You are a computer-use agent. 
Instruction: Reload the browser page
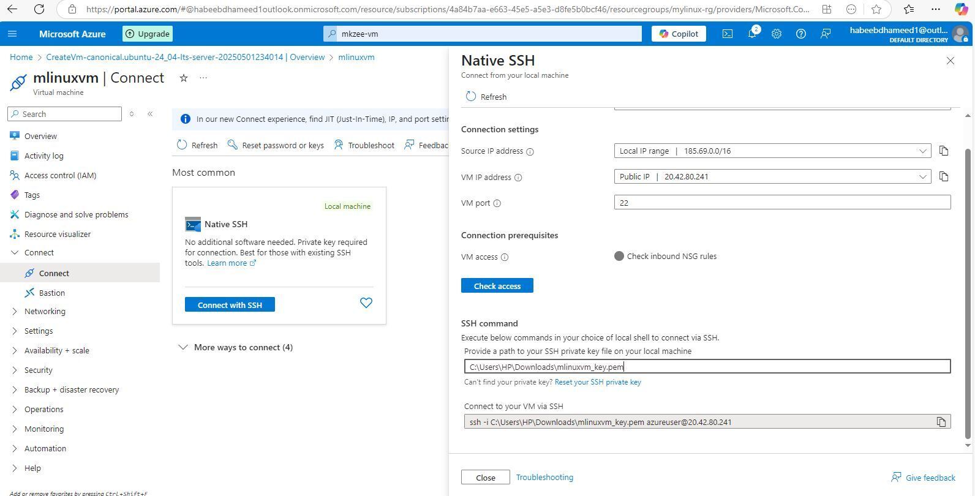click(39, 9)
